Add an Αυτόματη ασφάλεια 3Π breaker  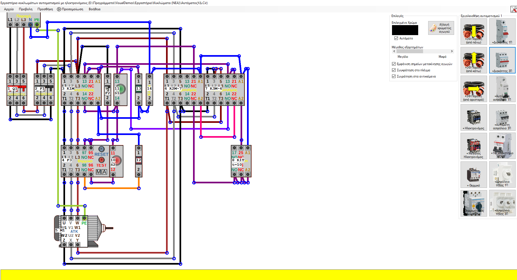(502, 117)
